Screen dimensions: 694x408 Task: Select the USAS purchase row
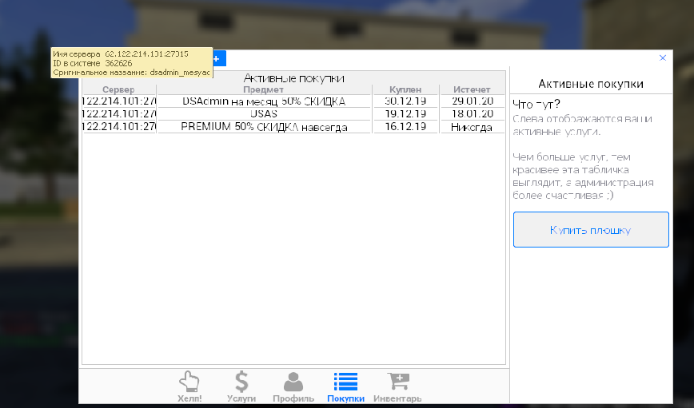[x=264, y=114]
